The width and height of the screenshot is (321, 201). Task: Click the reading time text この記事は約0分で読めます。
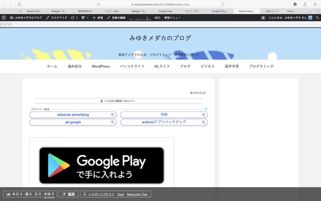tap(118, 101)
